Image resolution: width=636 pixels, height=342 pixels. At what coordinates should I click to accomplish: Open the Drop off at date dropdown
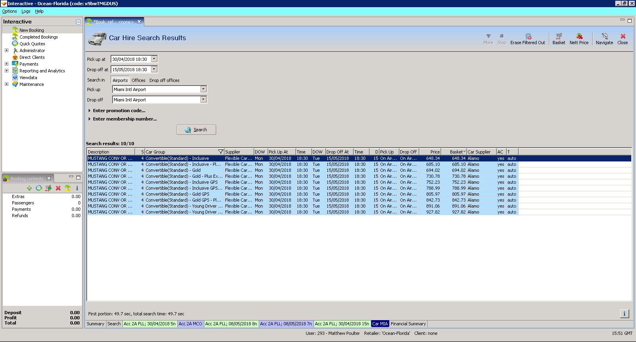click(x=154, y=69)
